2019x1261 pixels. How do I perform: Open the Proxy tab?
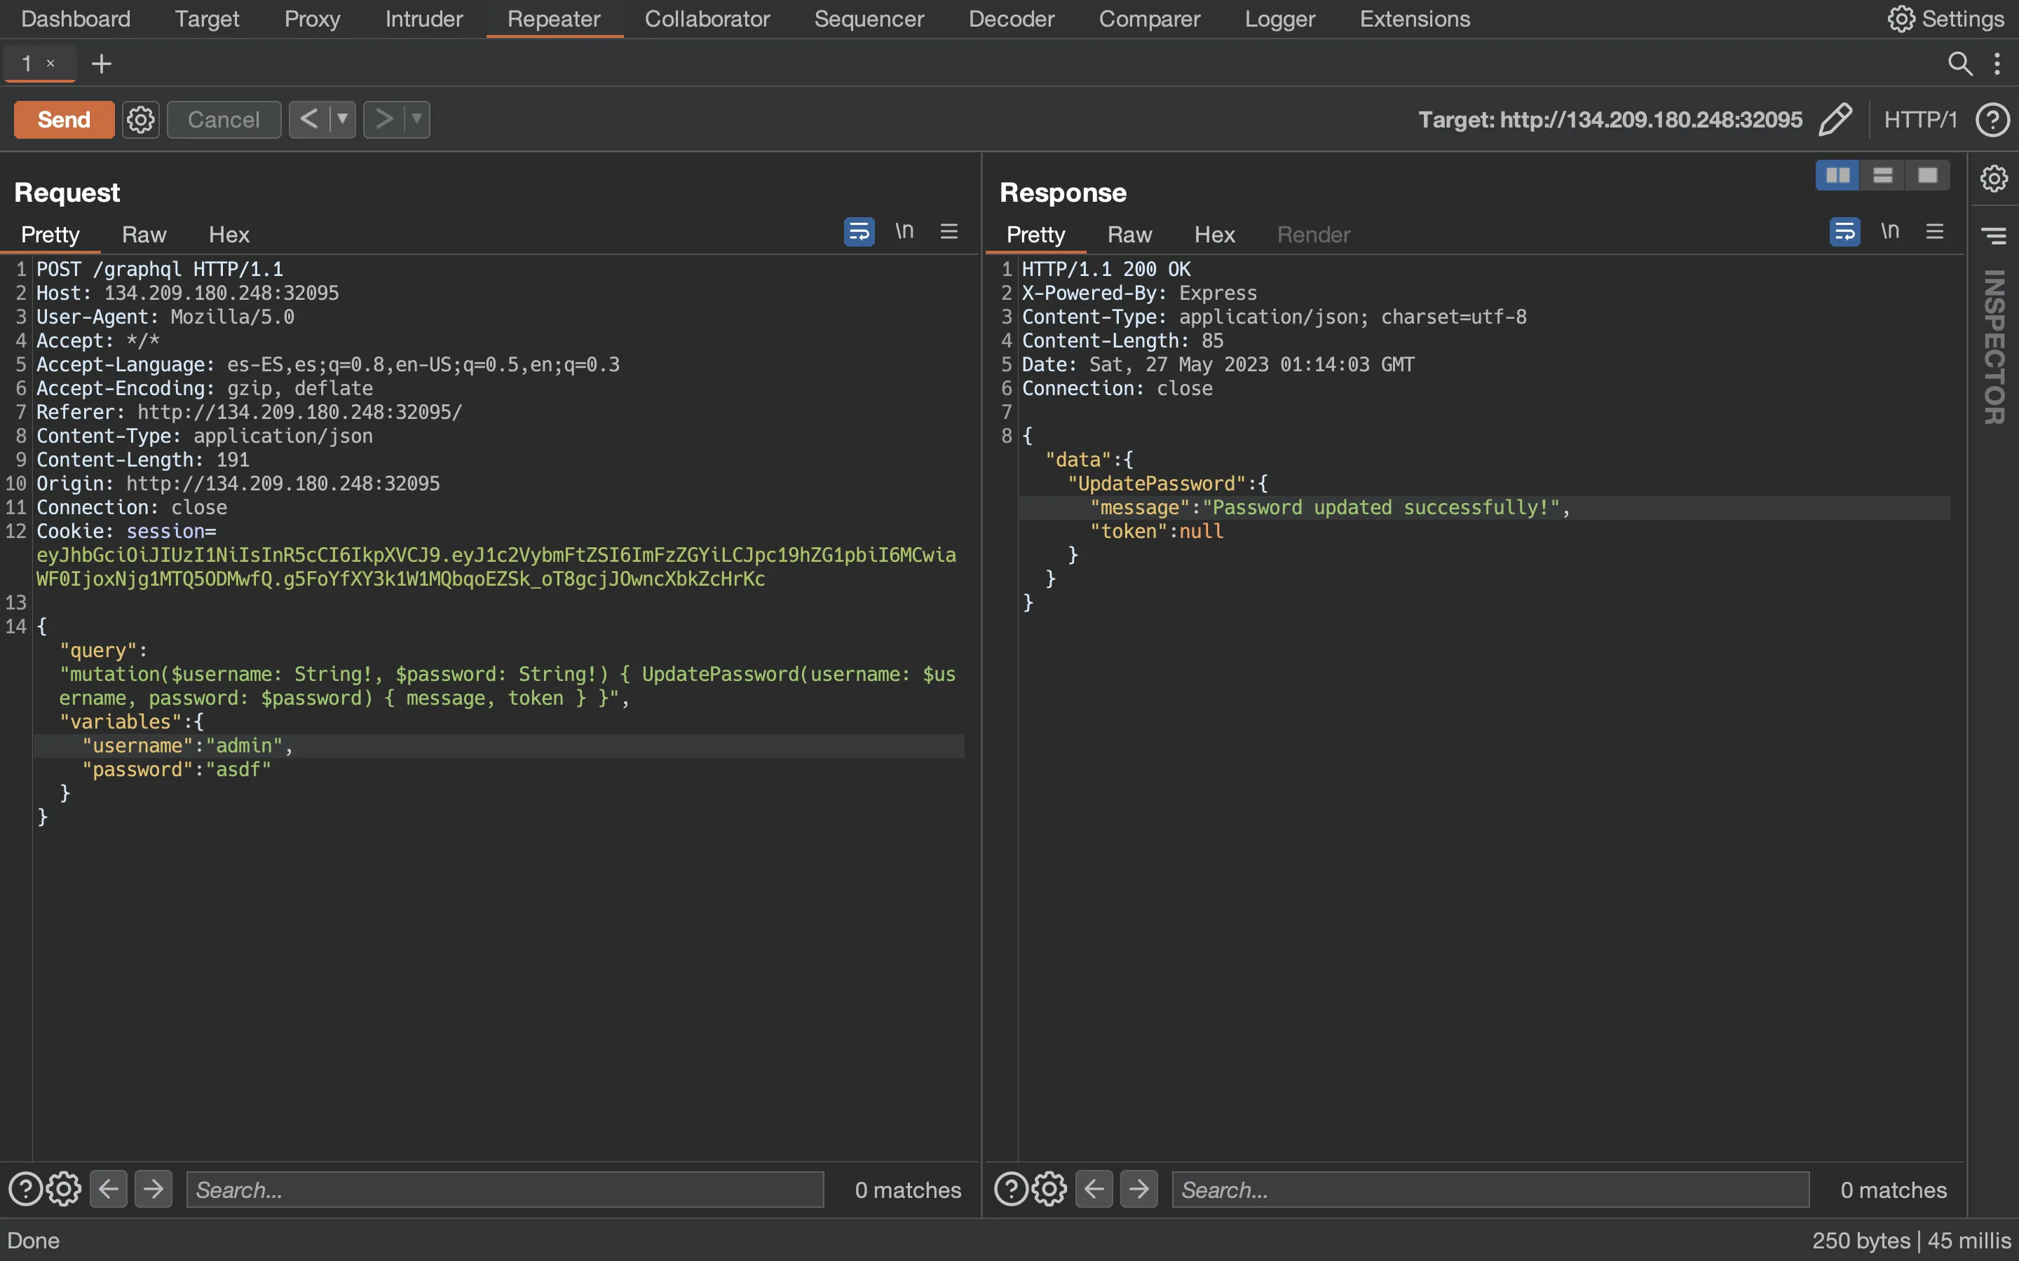[312, 18]
